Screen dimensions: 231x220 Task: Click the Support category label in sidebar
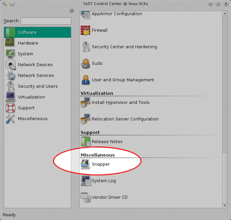pos(26,108)
